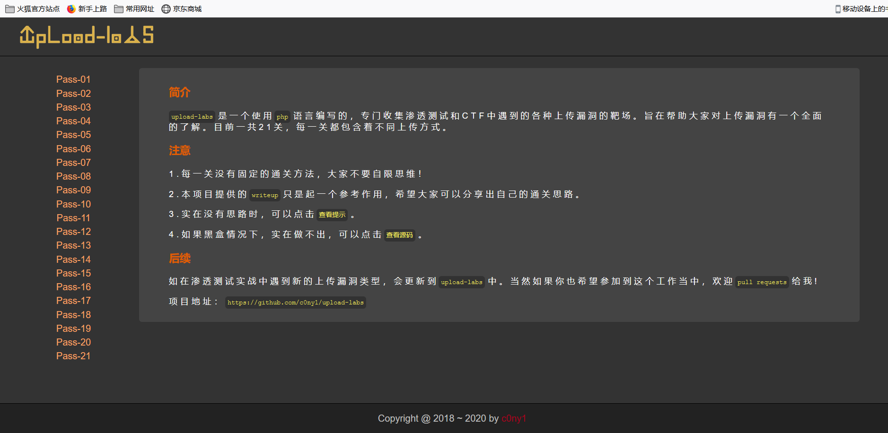Click the c0ny1 author link in footer
888x433 pixels.
click(514, 418)
